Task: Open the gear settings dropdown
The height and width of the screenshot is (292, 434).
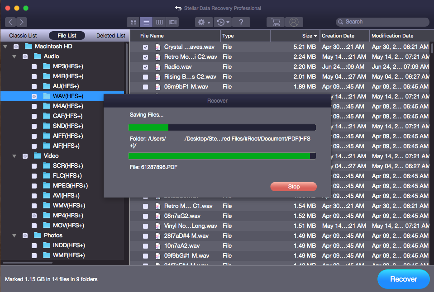Action: point(204,22)
